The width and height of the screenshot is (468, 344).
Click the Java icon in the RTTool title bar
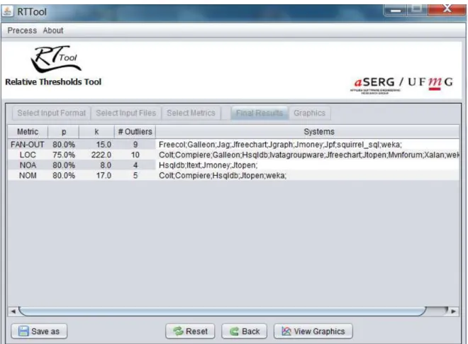coord(7,11)
